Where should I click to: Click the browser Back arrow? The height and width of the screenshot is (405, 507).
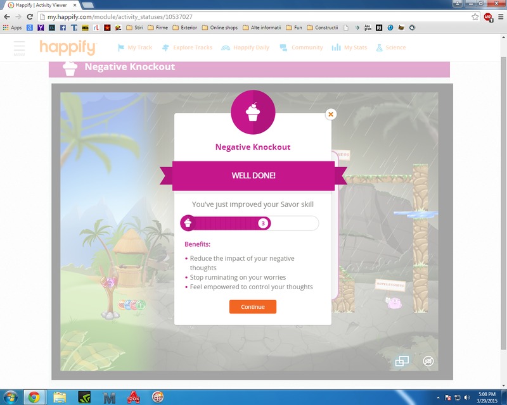click(7, 17)
